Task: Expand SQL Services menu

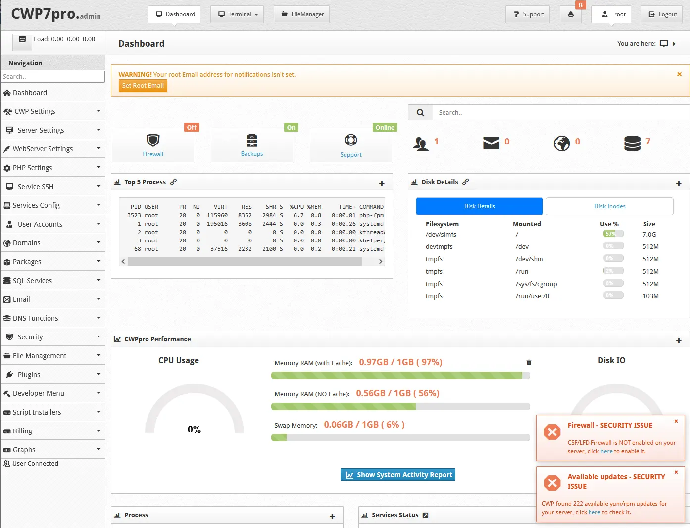Action: [x=52, y=281]
